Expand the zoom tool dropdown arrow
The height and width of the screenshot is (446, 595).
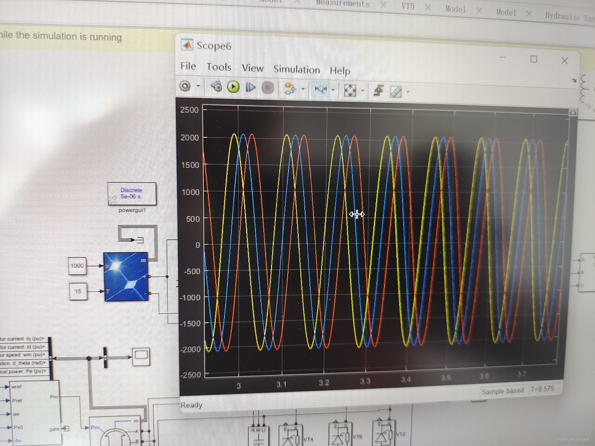click(x=333, y=90)
